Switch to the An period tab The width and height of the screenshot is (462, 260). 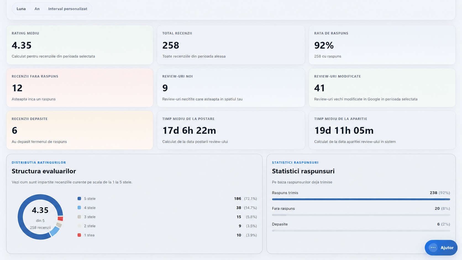pyautogui.click(x=37, y=9)
